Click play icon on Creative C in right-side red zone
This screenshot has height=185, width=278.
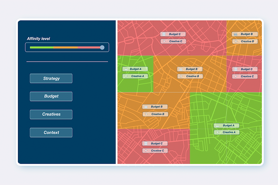pos(236,76)
